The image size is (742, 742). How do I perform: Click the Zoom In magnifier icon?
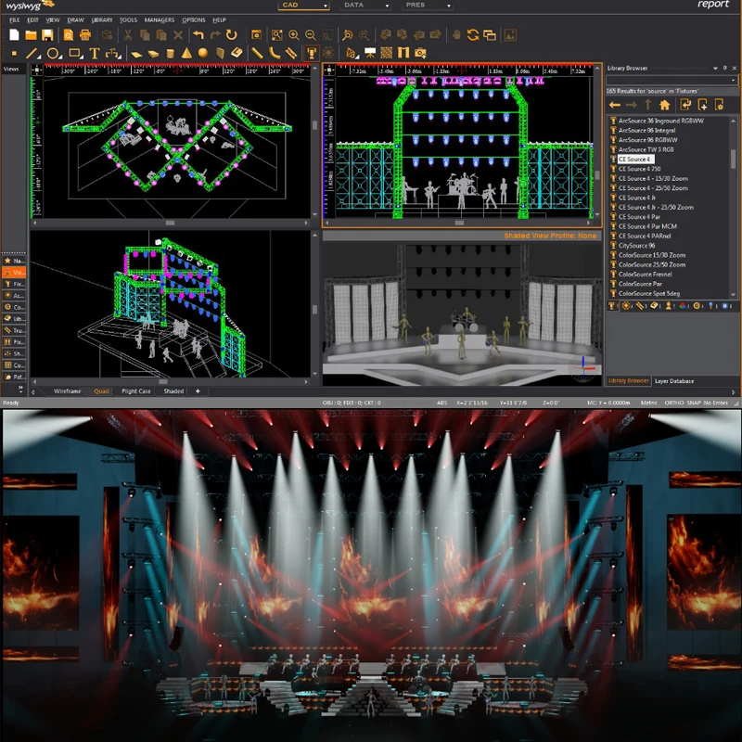tap(294, 35)
